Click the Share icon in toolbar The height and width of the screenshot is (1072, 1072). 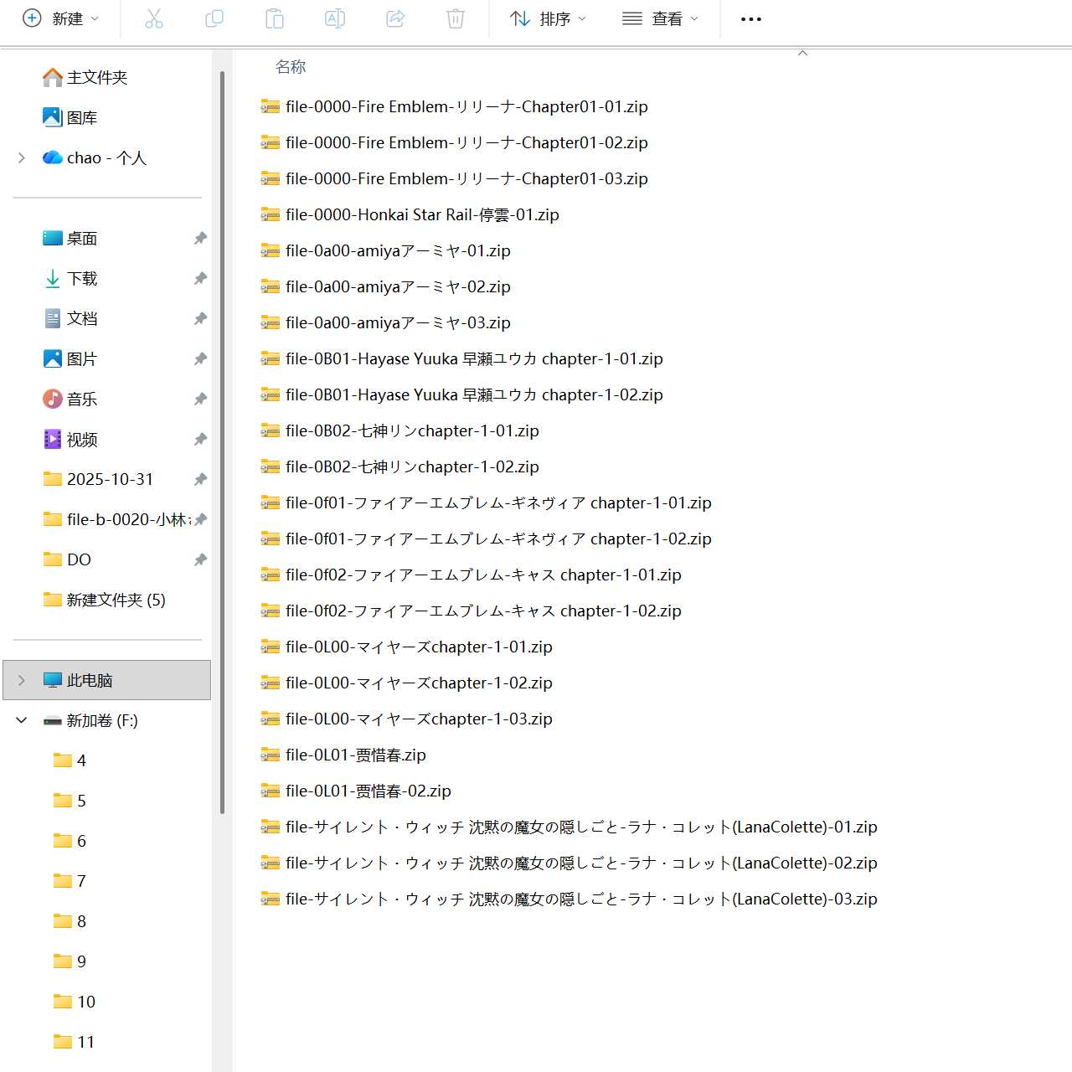pyautogui.click(x=395, y=18)
